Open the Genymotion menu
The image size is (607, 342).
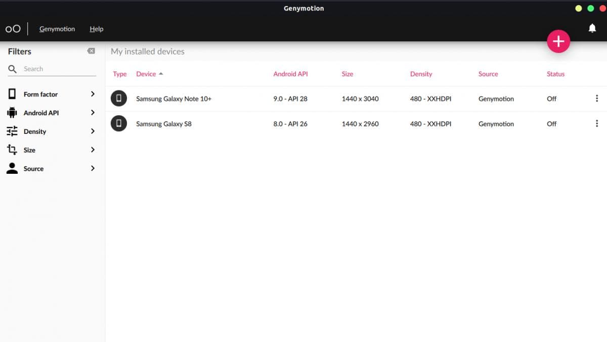(57, 29)
